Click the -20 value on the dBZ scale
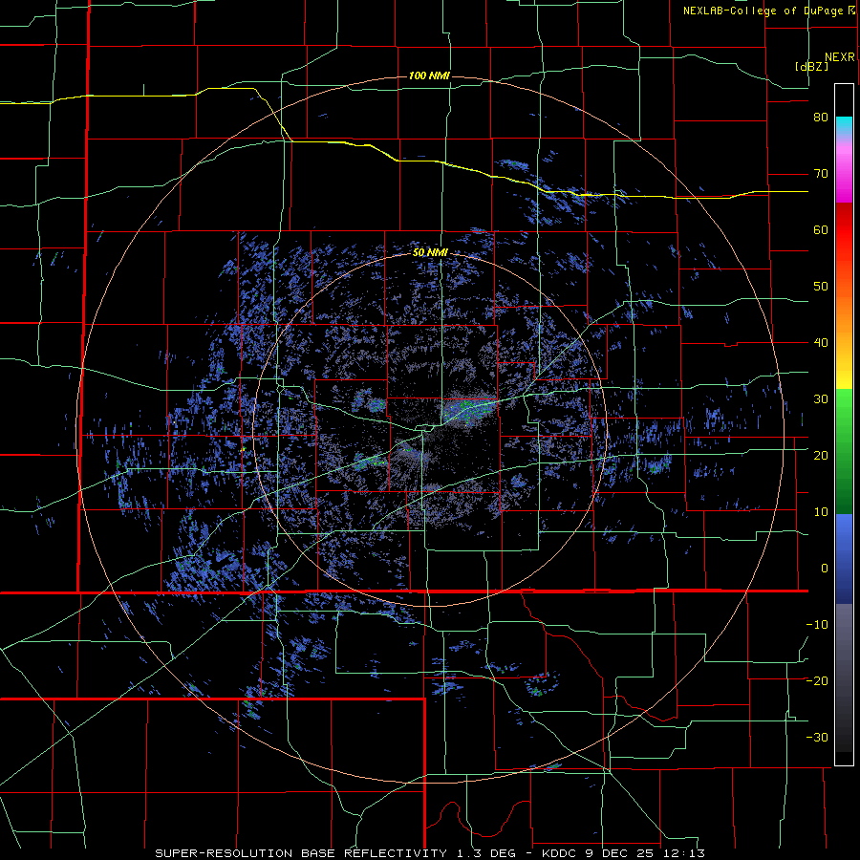This screenshot has height=860, width=860. [x=817, y=680]
